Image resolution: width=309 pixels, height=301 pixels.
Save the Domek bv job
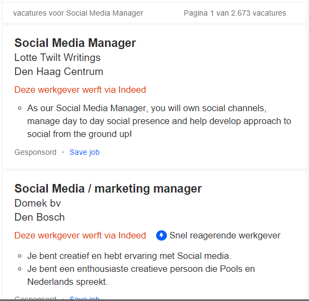click(85, 298)
